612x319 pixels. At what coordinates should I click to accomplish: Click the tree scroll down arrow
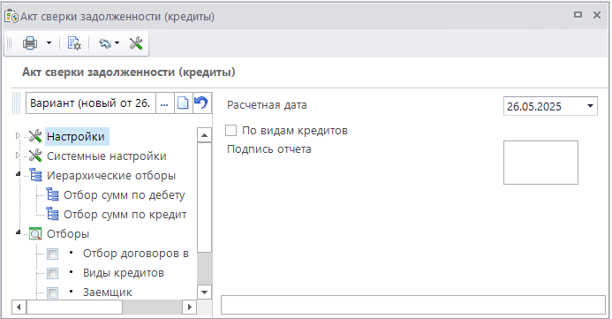(x=205, y=292)
